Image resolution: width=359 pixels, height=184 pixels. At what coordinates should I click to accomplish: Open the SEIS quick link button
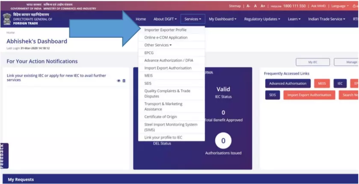click(273, 95)
